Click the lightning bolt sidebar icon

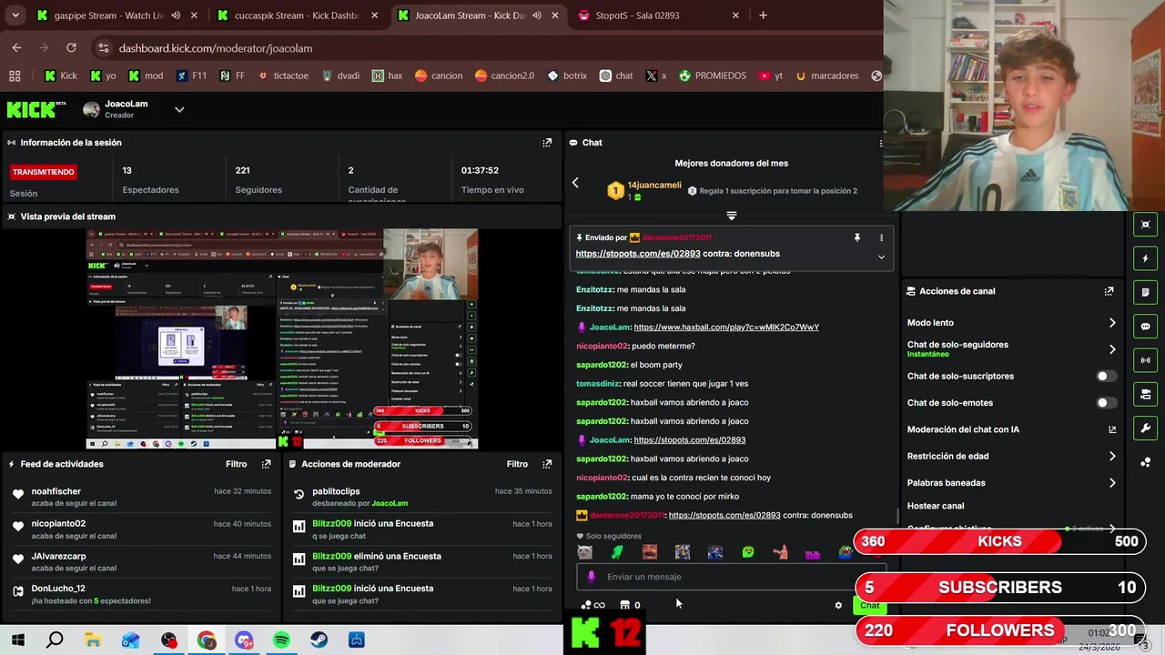click(x=1145, y=258)
